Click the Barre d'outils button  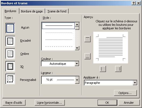(14, 103)
